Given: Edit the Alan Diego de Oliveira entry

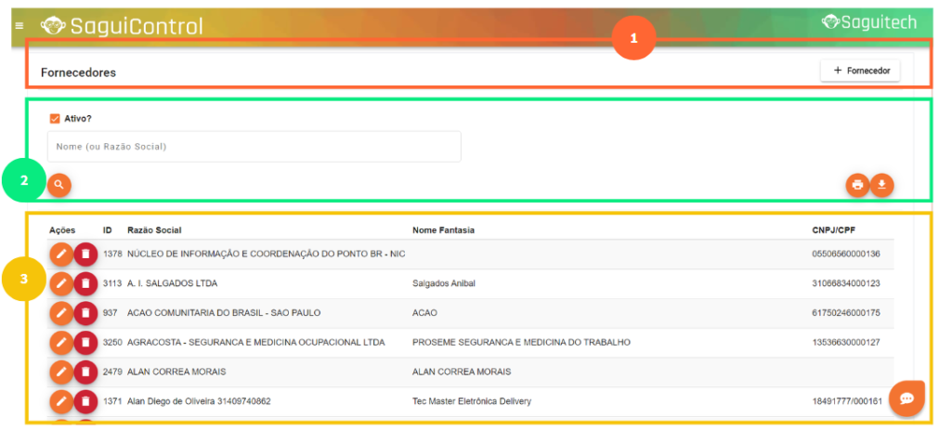Looking at the screenshot, I should click(61, 402).
